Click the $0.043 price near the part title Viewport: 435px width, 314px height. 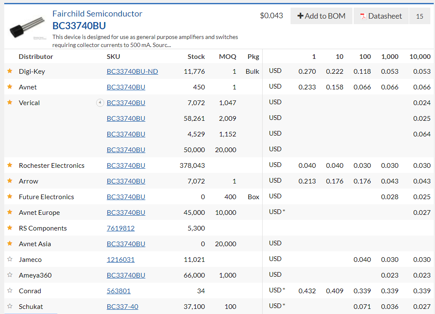(x=272, y=16)
